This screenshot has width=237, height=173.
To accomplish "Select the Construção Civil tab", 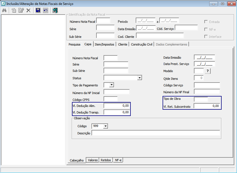I will [x=141, y=44].
